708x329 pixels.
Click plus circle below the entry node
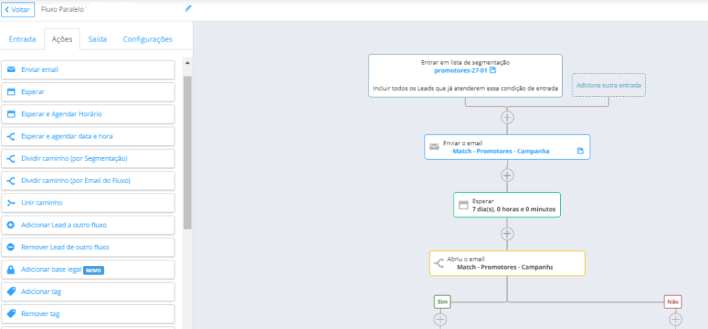(507, 117)
